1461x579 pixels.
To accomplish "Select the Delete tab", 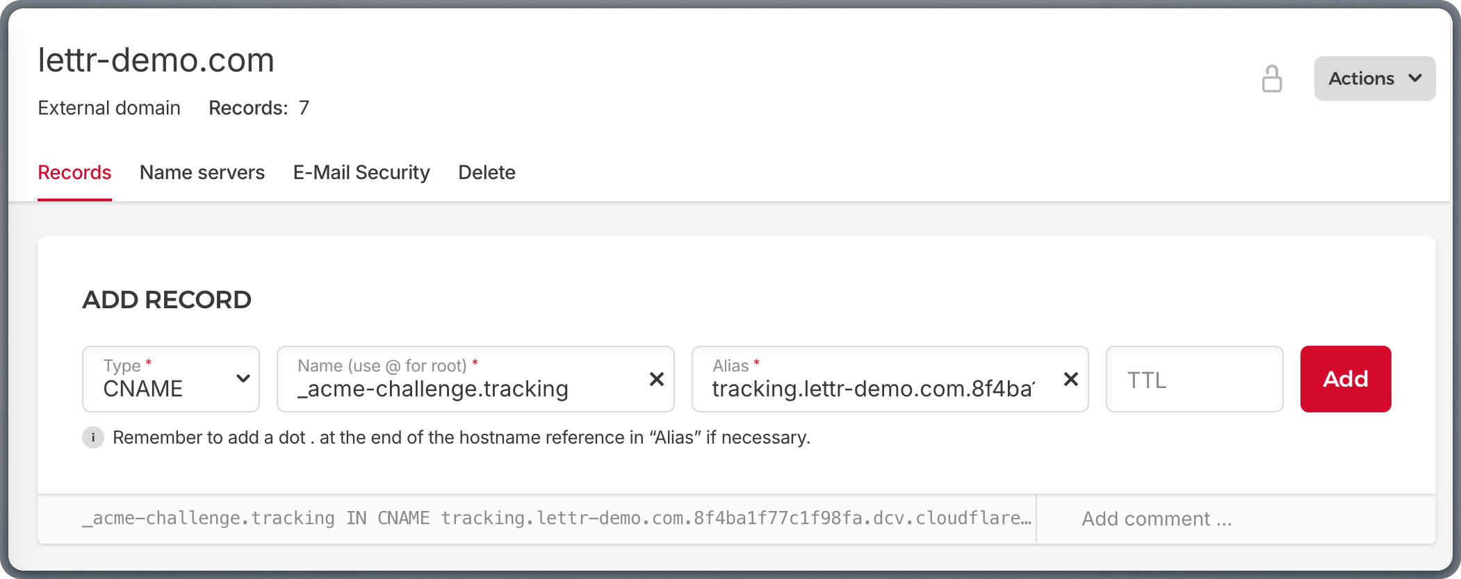I will coord(487,172).
